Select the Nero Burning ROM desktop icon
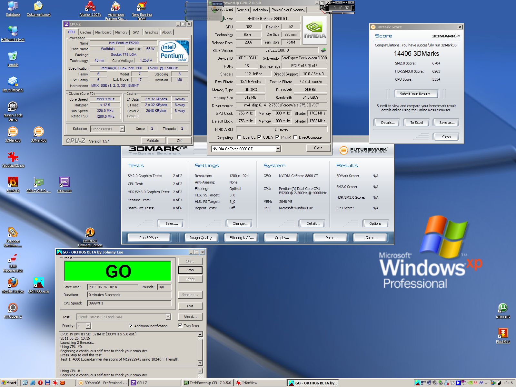 tap(142, 11)
